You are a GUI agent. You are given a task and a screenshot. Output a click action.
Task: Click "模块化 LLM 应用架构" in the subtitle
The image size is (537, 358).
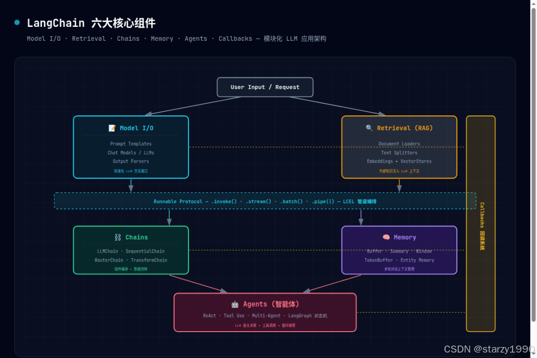coord(295,39)
